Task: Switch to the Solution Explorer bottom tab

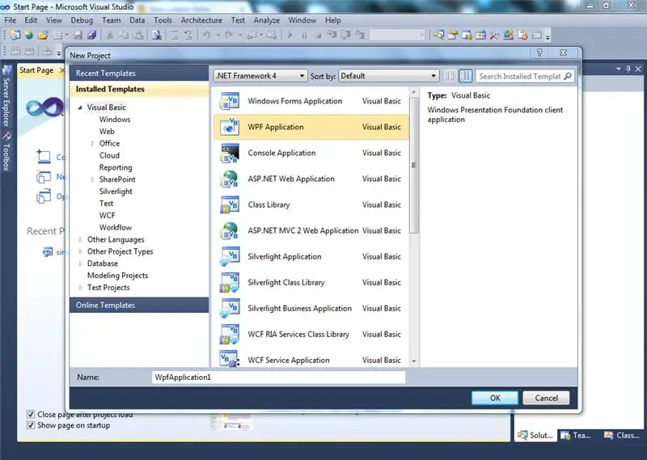Action: (x=535, y=435)
